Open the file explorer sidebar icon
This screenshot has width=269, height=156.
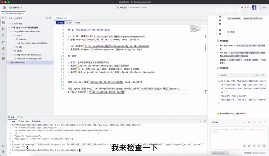click(3, 23)
